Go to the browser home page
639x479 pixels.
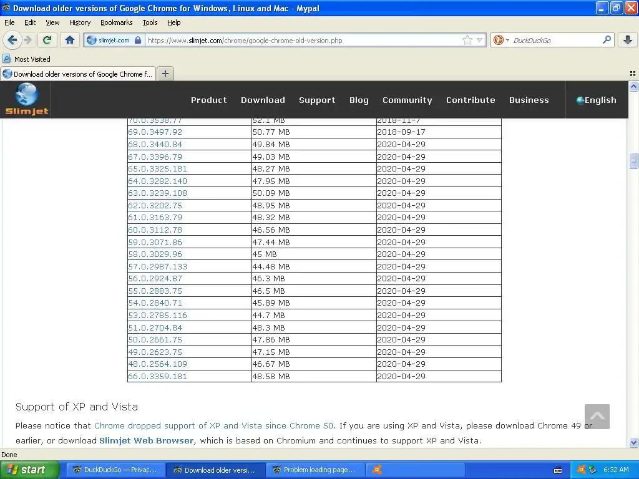tap(70, 40)
